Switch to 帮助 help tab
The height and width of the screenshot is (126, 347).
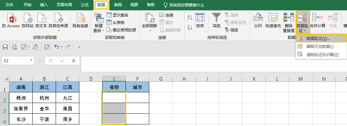pyautogui.click(x=151, y=5)
